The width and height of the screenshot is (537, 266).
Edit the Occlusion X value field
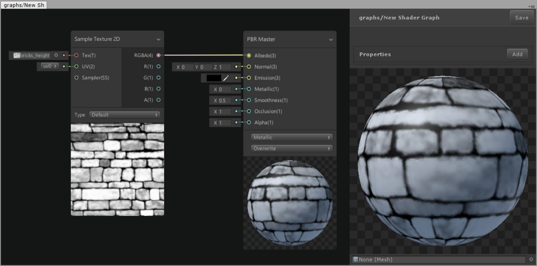[224, 112]
